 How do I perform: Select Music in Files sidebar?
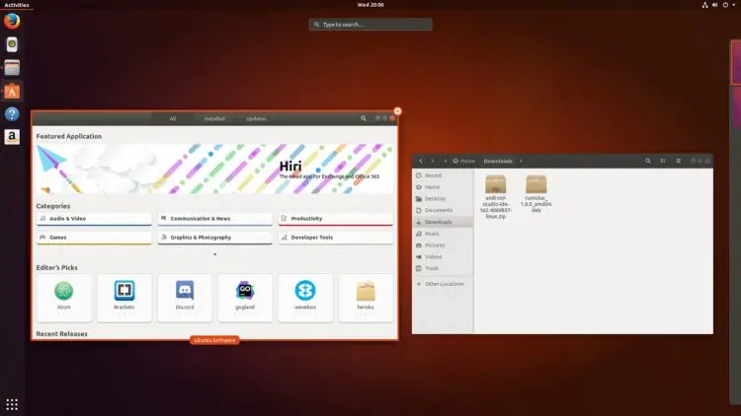[443, 234]
